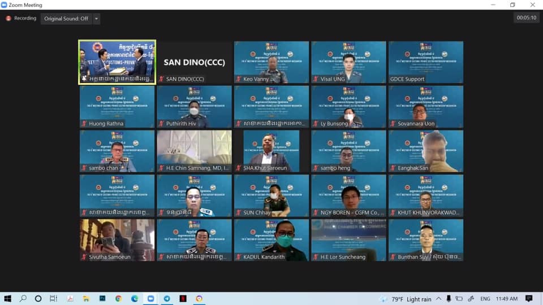The image size is (543, 305).
Task: Toggle the Original Sound: Off button
Action: (66, 19)
